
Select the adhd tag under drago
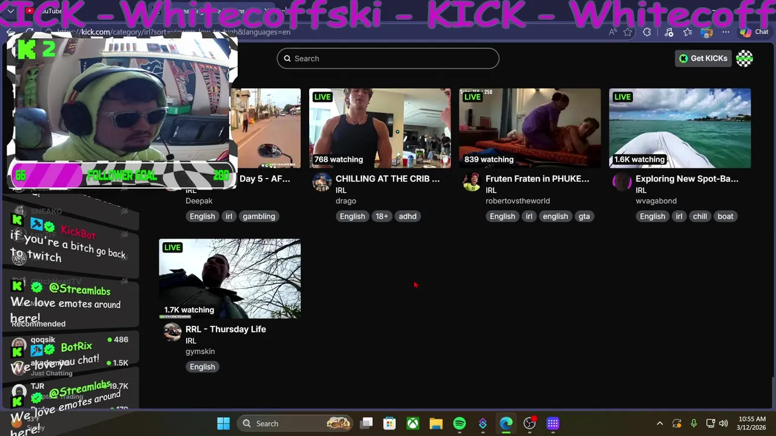(407, 216)
